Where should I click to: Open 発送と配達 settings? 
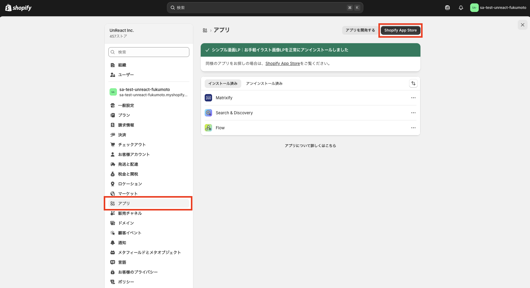tap(149, 164)
